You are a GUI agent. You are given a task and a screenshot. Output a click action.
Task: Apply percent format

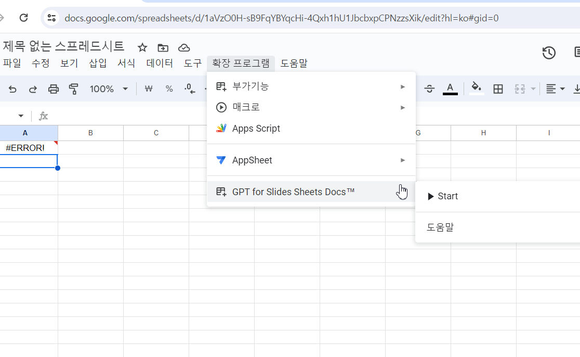pos(169,89)
